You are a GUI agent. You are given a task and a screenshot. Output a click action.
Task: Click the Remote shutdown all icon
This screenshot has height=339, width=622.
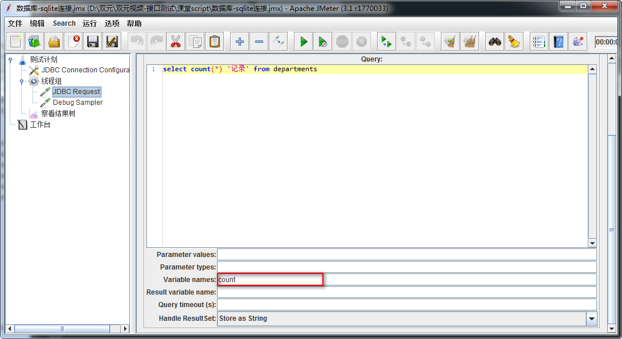[x=425, y=42]
